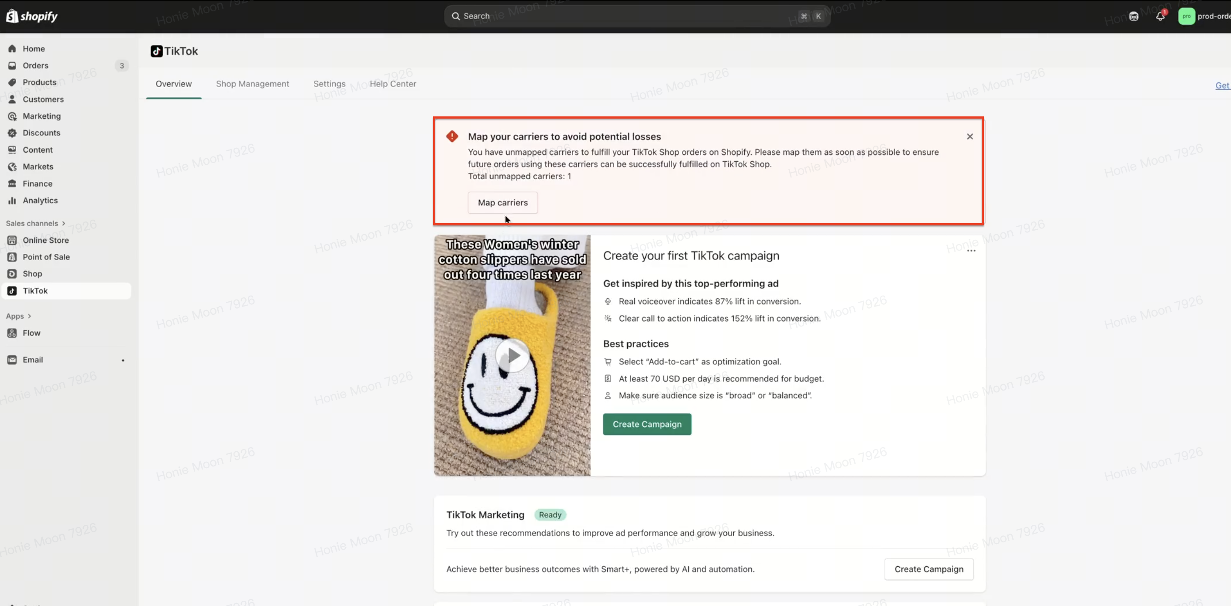This screenshot has width=1231, height=606.
Task: Click the Map carriers button
Action: [x=503, y=203]
